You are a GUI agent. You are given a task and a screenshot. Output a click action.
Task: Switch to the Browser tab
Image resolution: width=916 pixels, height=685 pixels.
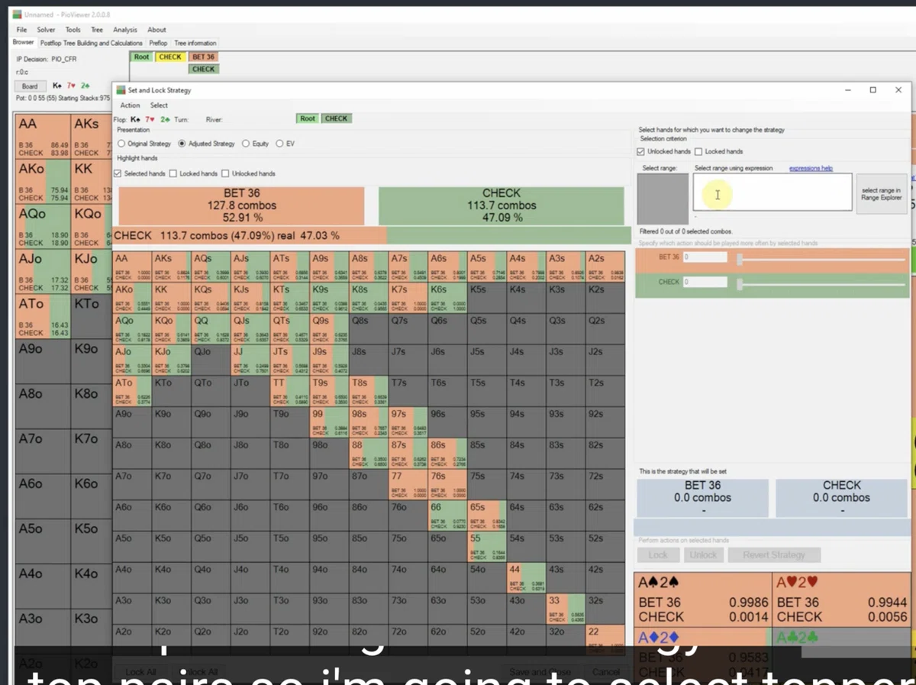click(x=23, y=43)
